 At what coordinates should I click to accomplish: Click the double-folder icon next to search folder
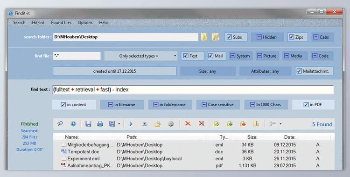tap(216, 37)
